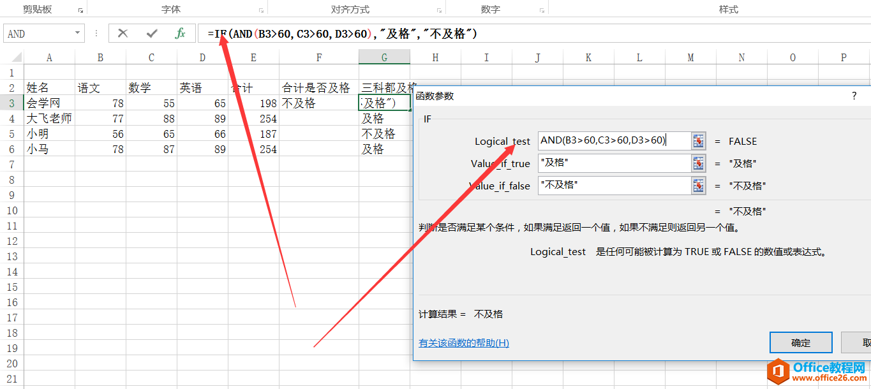Select column G header

click(x=384, y=57)
